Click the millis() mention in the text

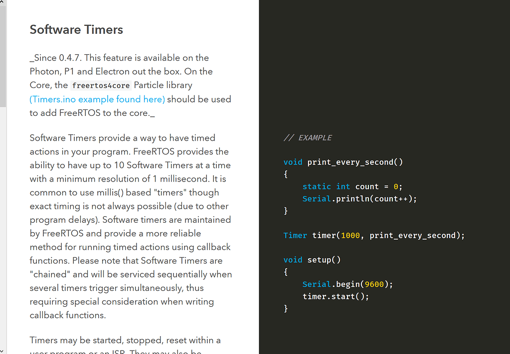click(x=111, y=192)
